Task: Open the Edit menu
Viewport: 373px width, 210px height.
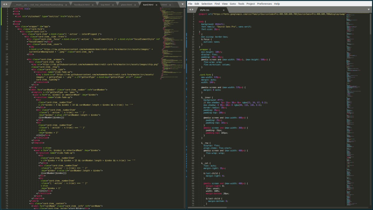Action: [x=197, y=4]
